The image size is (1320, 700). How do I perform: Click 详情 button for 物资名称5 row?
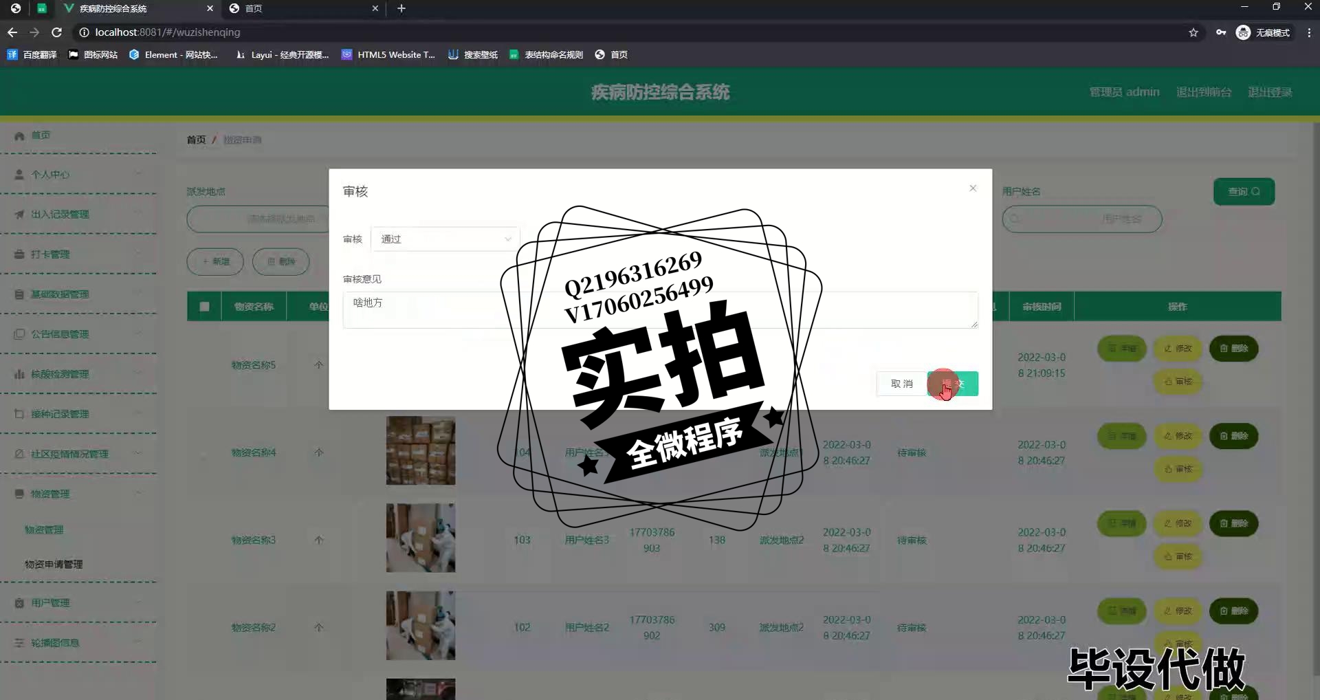(1122, 349)
